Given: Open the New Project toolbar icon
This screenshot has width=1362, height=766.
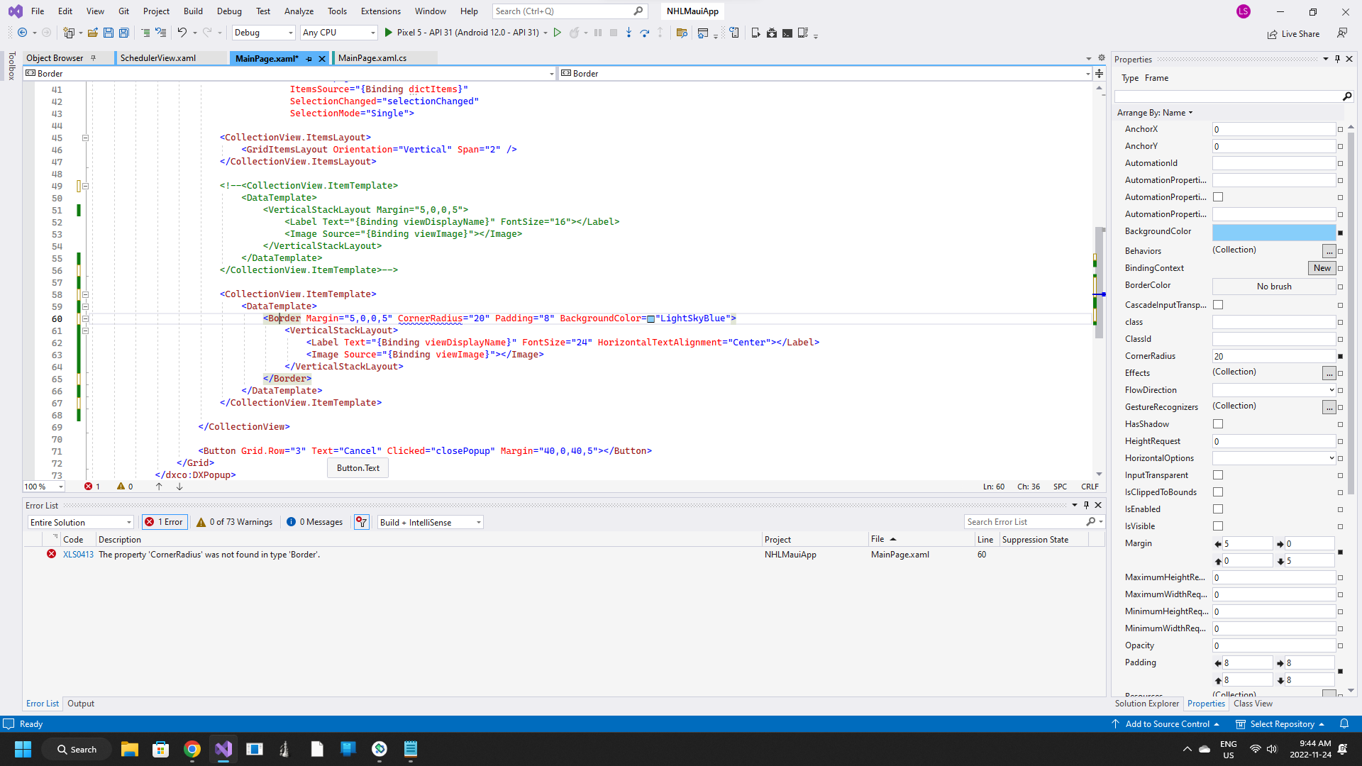Looking at the screenshot, I should [69, 33].
